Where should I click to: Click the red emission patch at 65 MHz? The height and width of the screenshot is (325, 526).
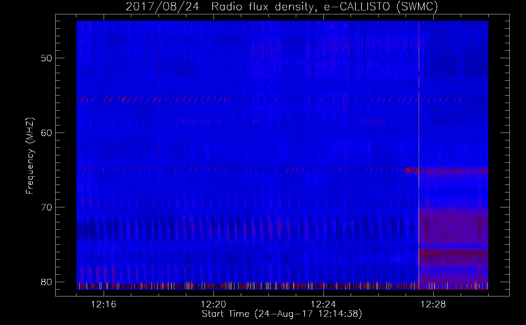coord(412,170)
